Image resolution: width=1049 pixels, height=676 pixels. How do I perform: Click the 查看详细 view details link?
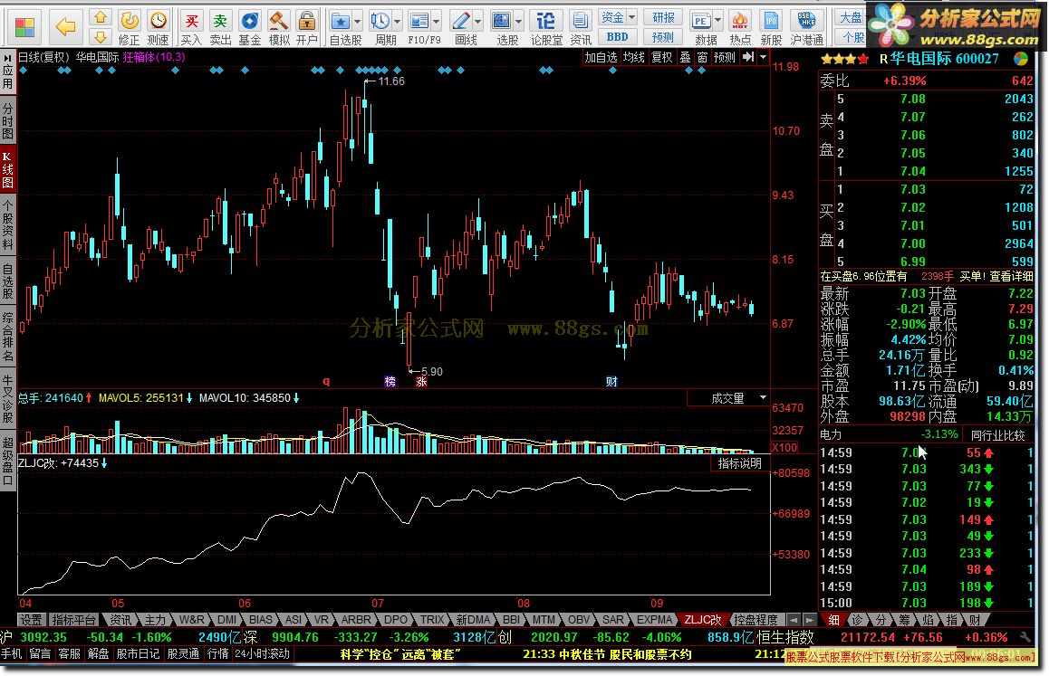pos(1010,276)
